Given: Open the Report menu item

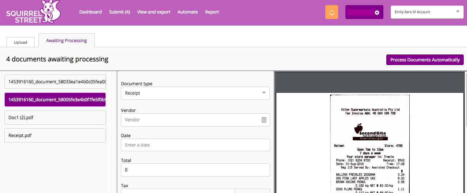Looking at the screenshot, I should click(212, 12).
